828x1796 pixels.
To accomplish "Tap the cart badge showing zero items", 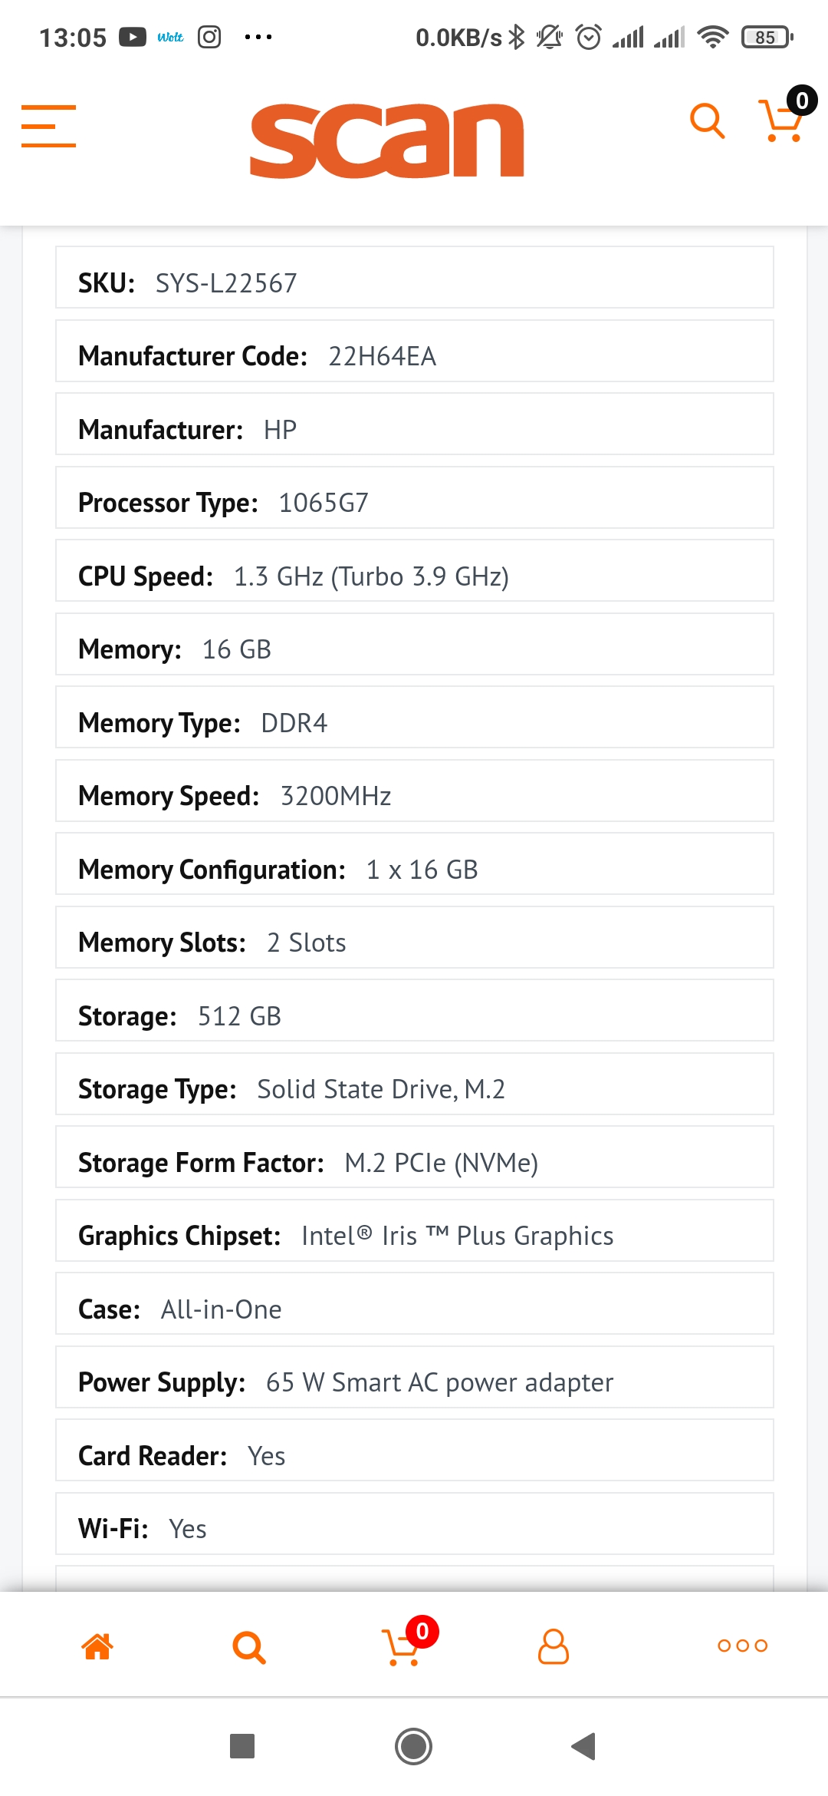I will (x=800, y=100).
